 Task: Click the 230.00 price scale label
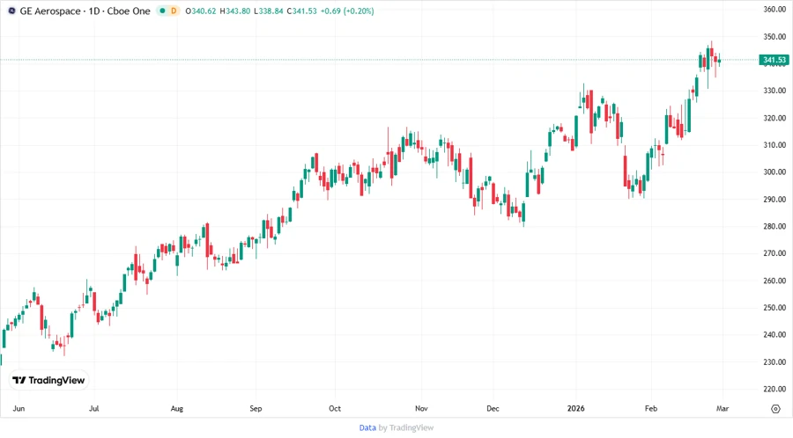click(774, 361)
